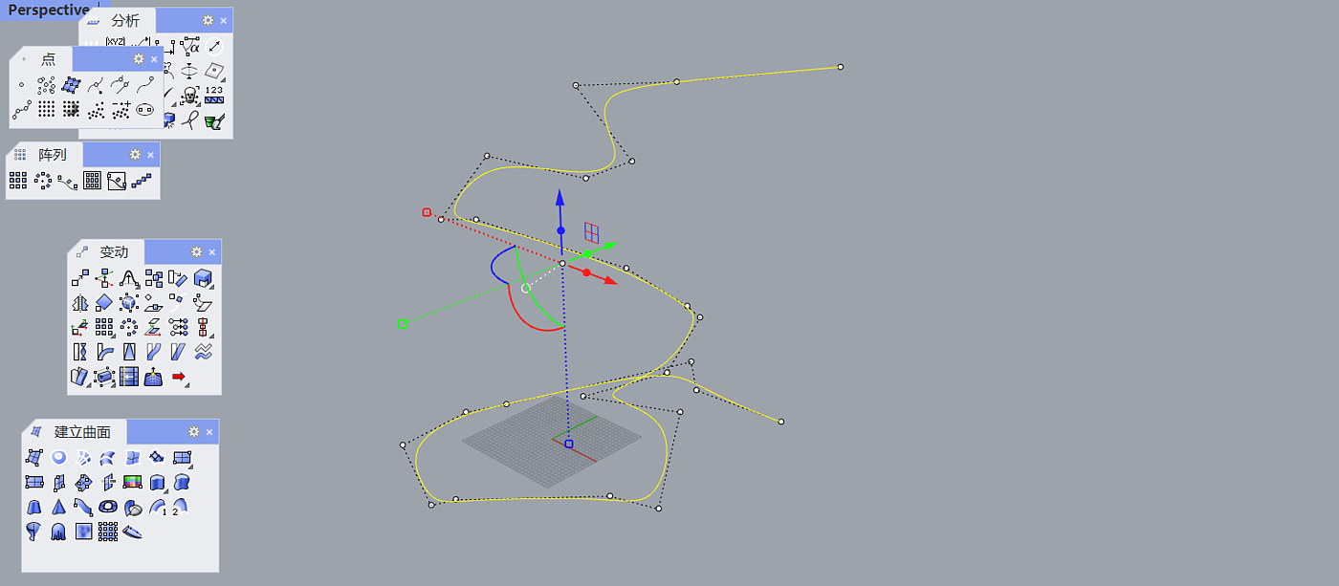Open gear options of 变动 panel

pos(196,252)
